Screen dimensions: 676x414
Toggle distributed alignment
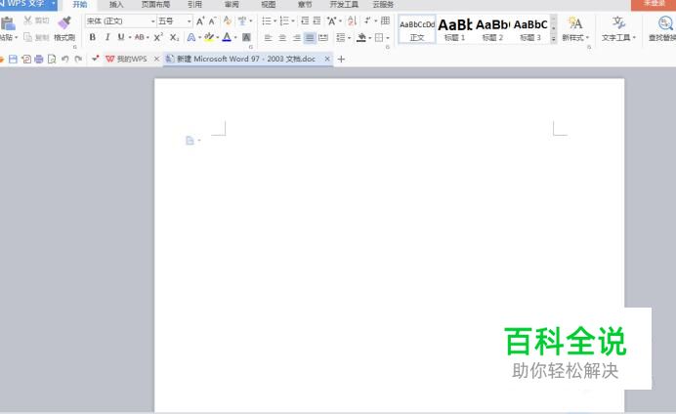[323, 38]
